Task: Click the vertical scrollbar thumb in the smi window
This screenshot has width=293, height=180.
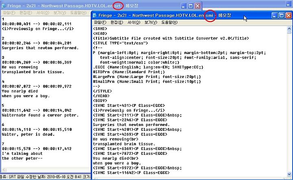Action: pos(289,33)
